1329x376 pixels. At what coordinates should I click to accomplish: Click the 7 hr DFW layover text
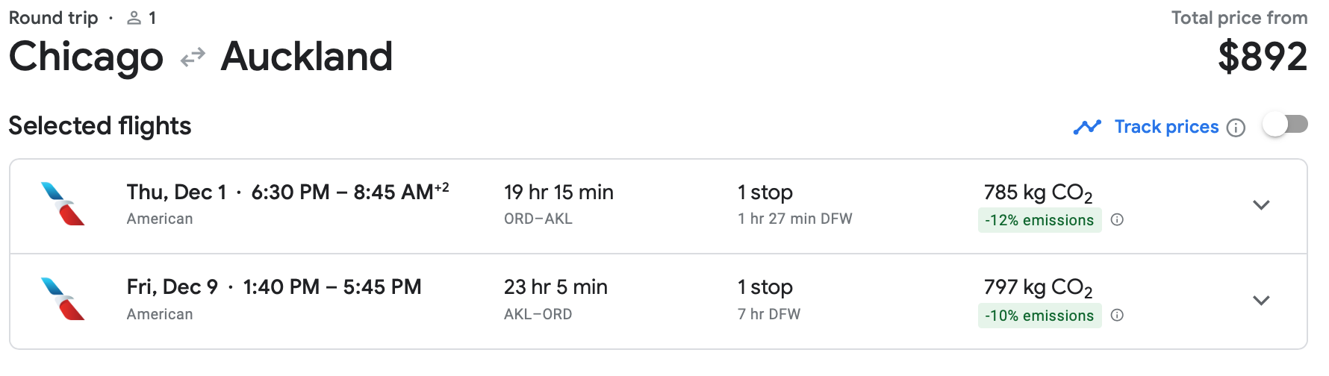[x=768, y=314]
